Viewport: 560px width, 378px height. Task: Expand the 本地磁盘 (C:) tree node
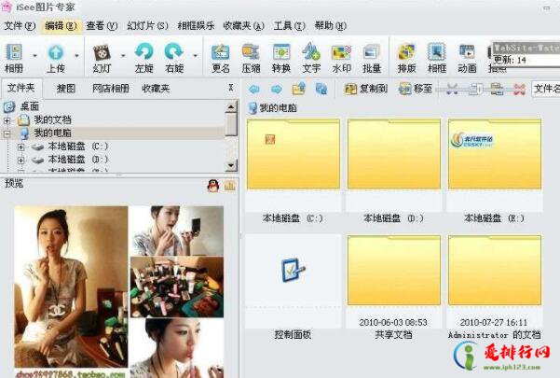click(x=21, y=147)
